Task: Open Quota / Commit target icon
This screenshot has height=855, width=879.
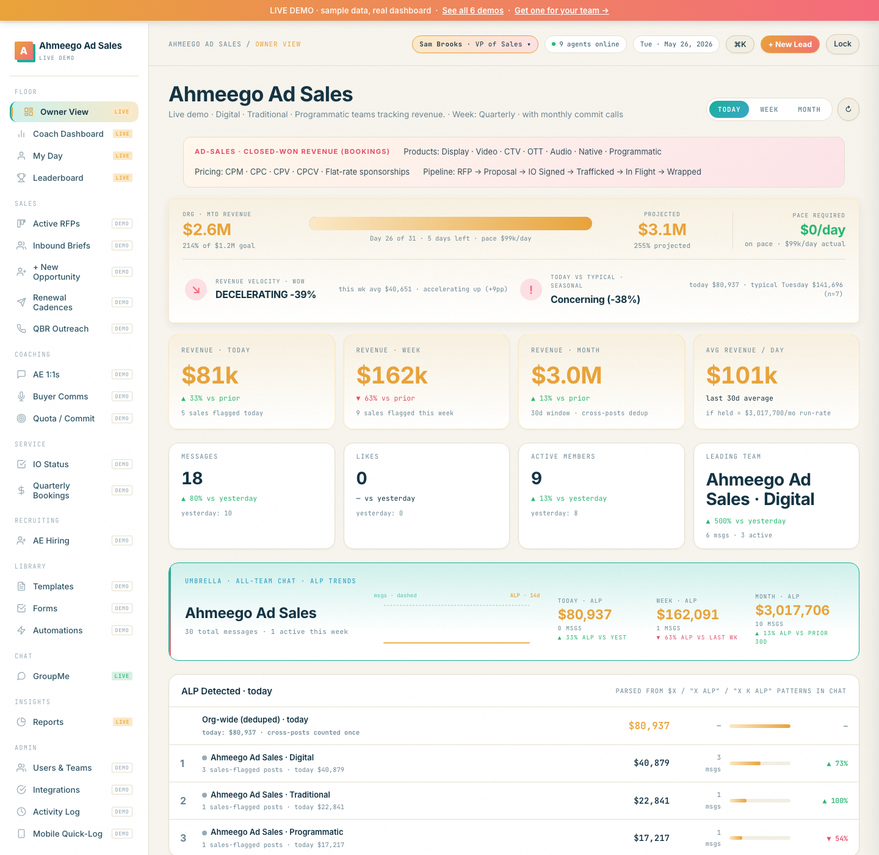Action: 21,418
